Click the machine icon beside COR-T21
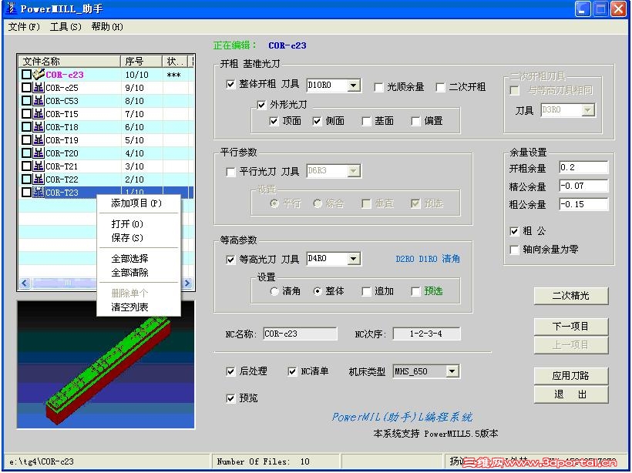This screenshot has width=632, height=473. tap(39, 166)
